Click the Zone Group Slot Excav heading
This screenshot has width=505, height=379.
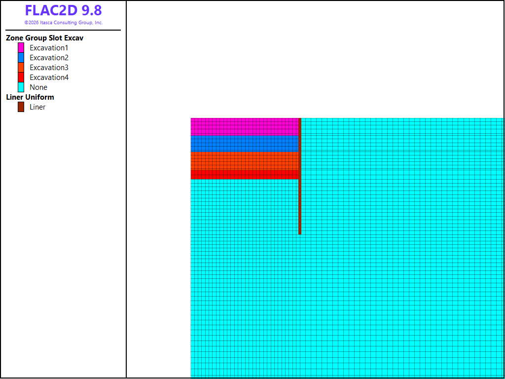click(x=45, y=38)
